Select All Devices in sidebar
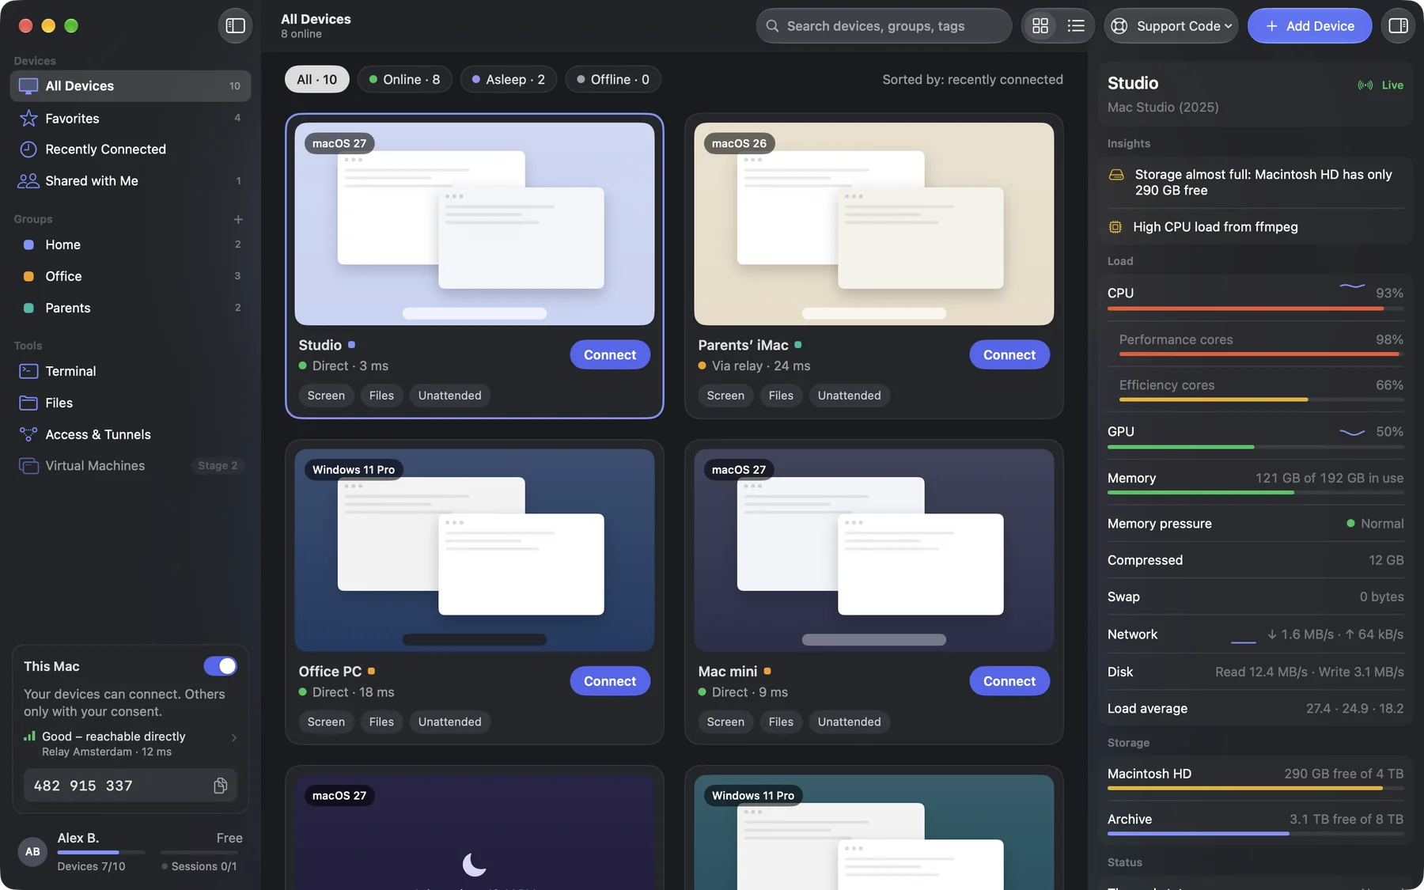 pyautogui.click(x=131, y=85)
